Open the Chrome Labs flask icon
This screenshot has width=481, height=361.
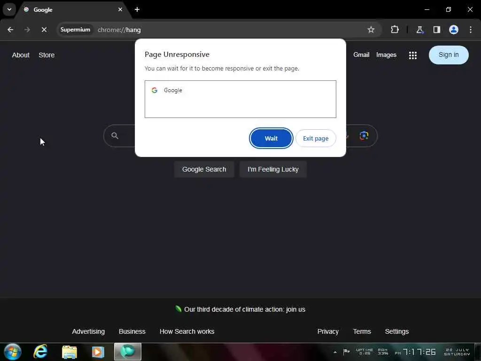tap(419, 30)
